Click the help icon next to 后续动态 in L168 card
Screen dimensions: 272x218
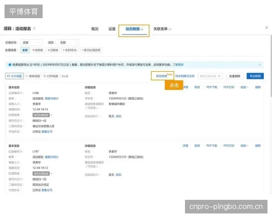point(97,116)
